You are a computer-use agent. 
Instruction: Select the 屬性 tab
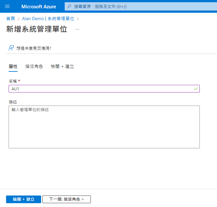[13, 67]
